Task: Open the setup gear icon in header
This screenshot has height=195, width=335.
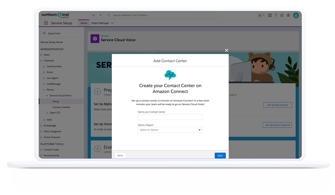Action: click(x=282, y=15)
